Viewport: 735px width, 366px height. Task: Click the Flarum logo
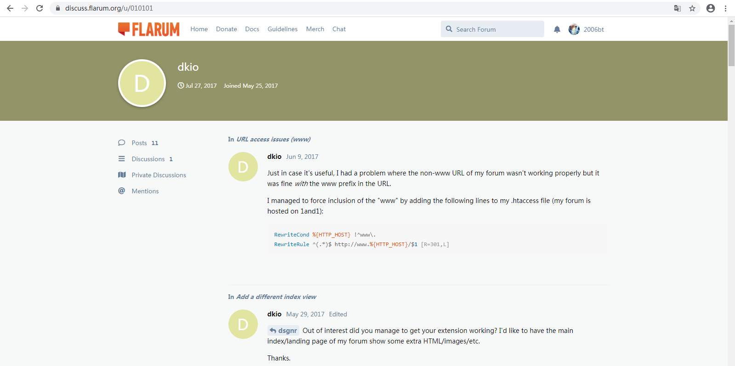pos(149,29)
